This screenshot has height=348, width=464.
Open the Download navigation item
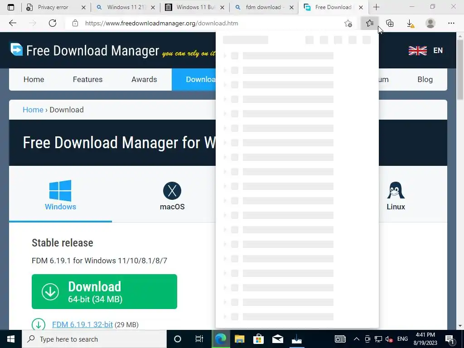(x=194, y=79)
